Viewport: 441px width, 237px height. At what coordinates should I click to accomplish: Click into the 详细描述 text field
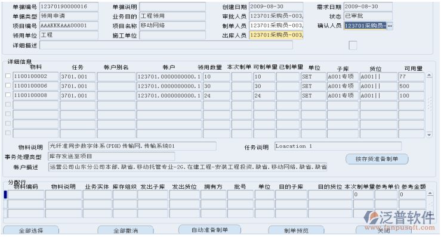(x=166, y=45)
